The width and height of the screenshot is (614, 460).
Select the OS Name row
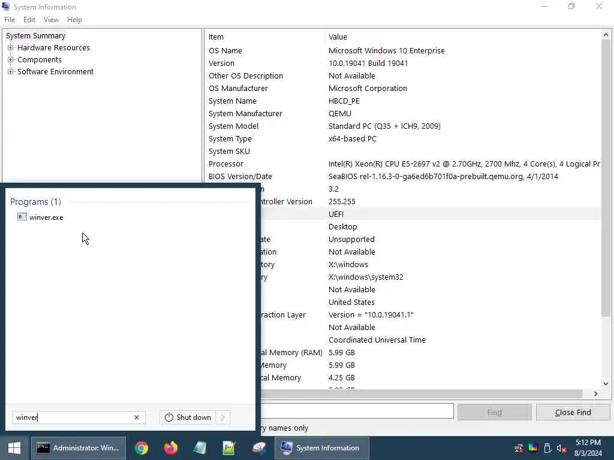point(403,50)
